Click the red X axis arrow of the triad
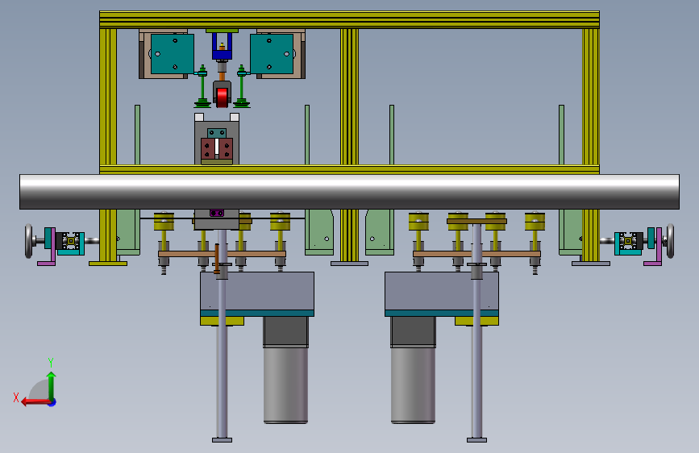This screenshot has height=453, width=699. 35,401
